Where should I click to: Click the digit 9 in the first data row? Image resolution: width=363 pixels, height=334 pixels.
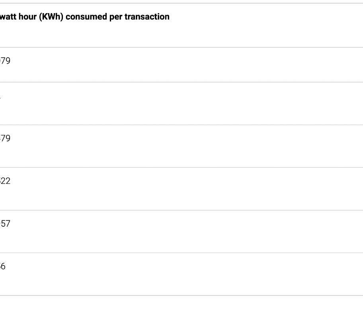click(x=8, y=61)
